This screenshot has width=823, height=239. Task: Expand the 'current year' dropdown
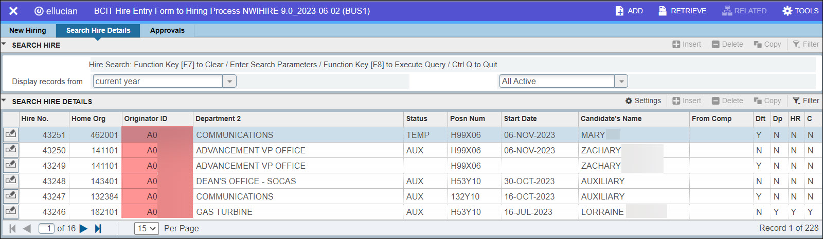pos(229,82)
